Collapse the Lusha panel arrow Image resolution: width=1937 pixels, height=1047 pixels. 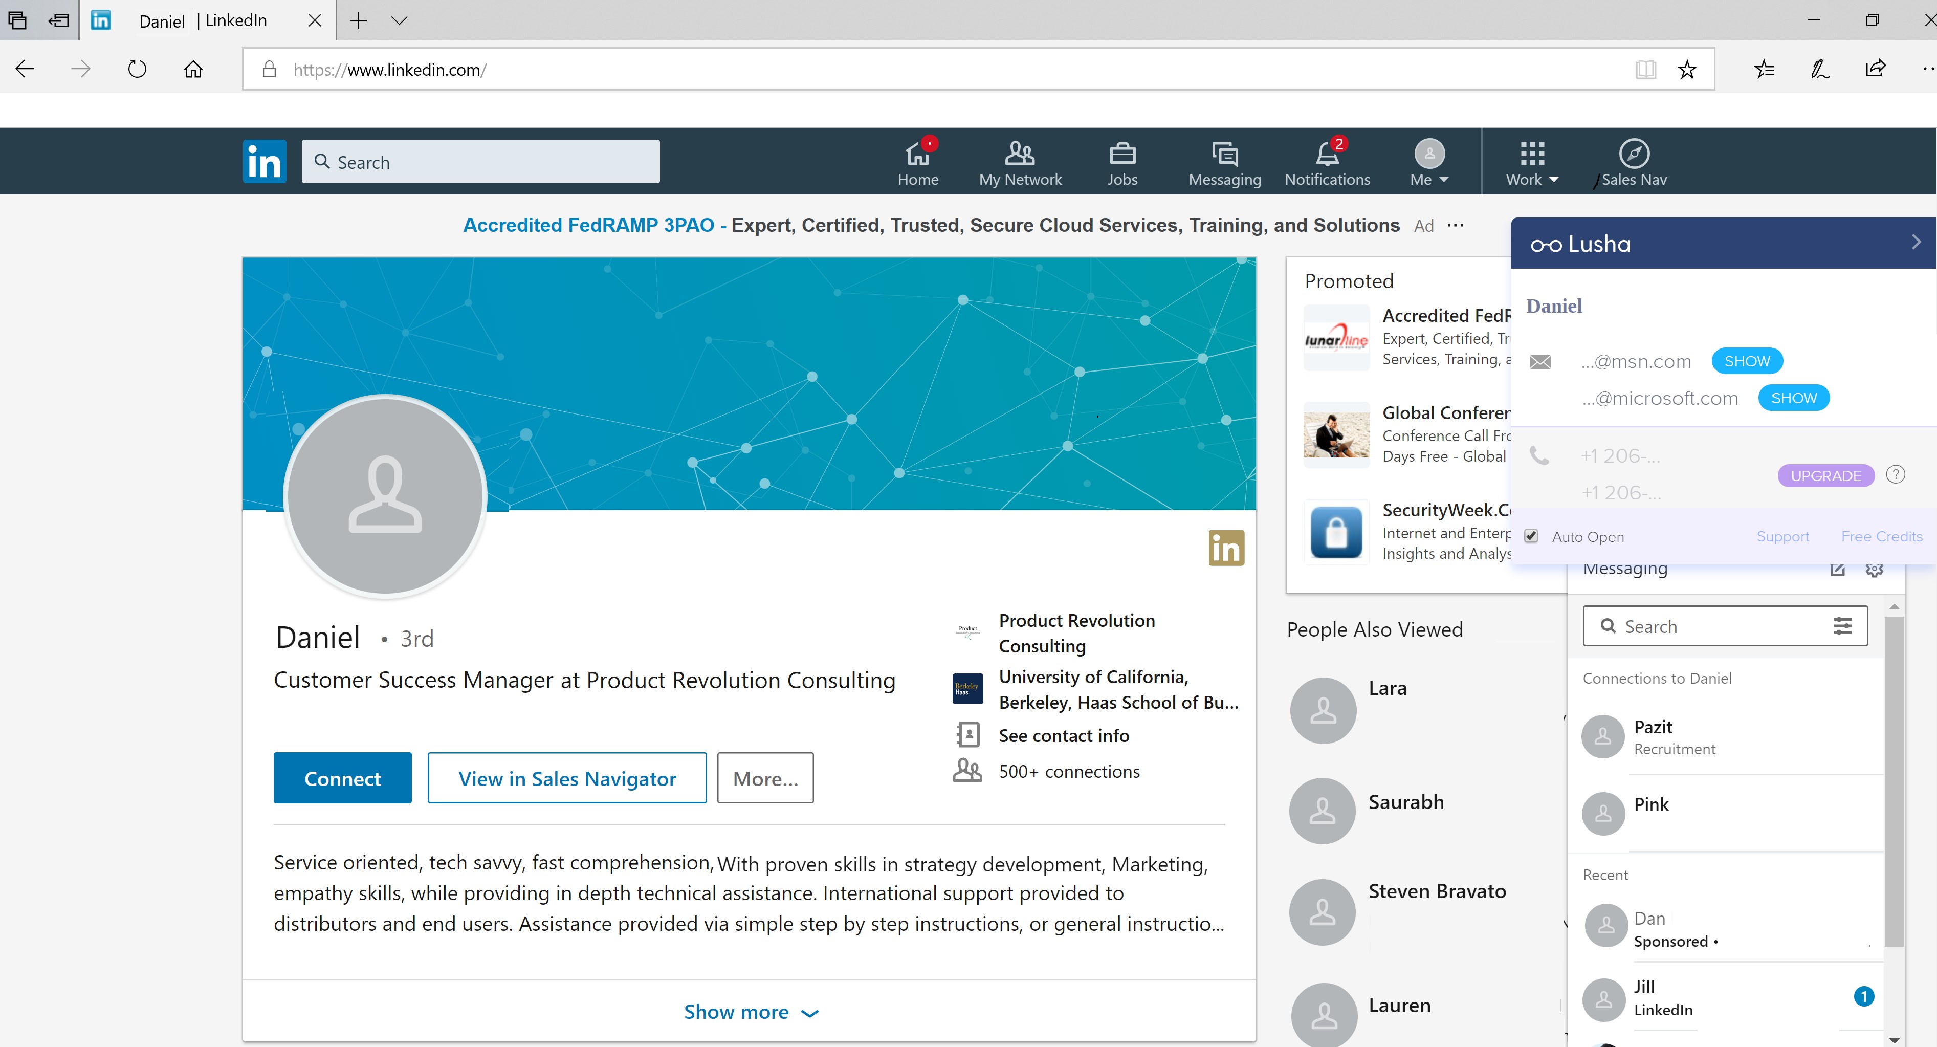coord(1915,242)
